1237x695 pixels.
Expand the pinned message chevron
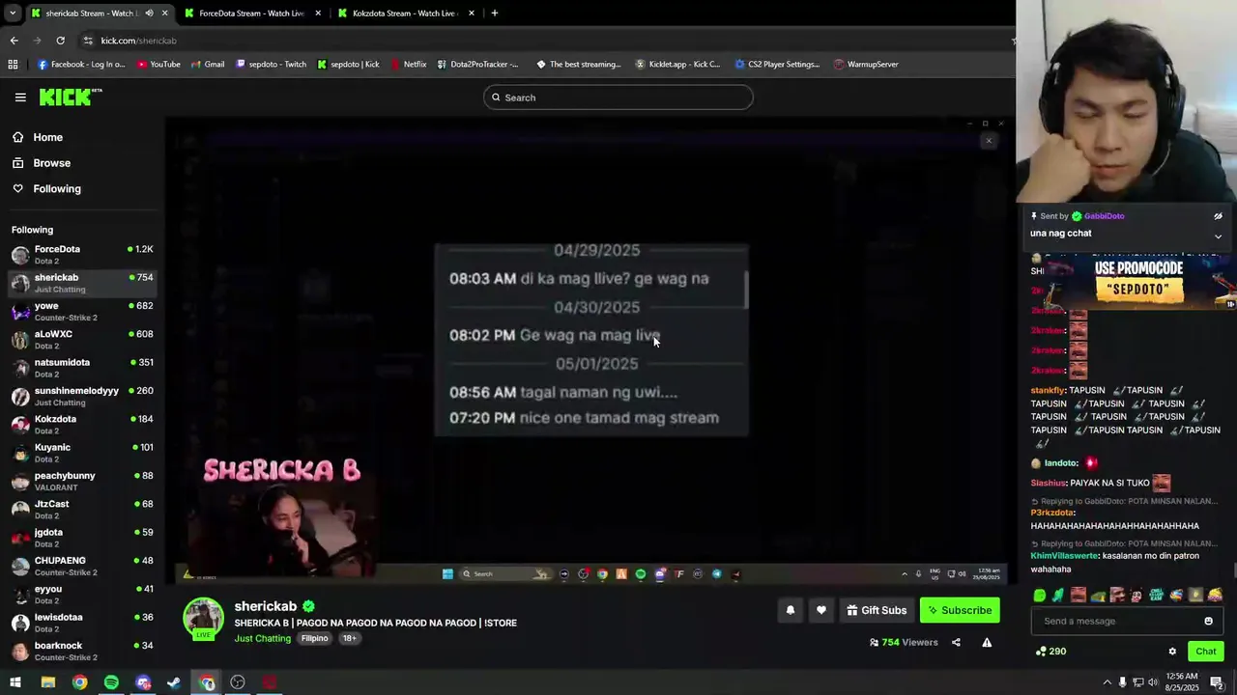[1218, 236]
